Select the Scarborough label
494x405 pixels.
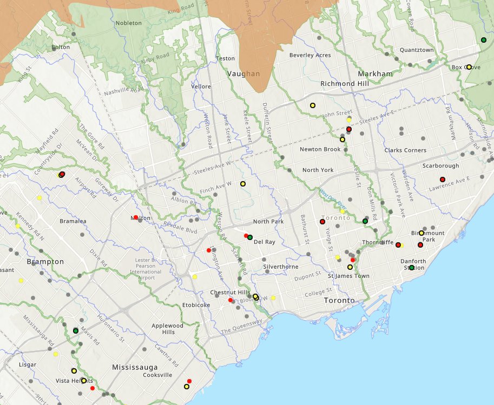tap(440, 165)
